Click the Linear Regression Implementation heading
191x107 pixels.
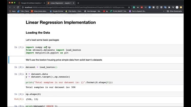(61, 23)
